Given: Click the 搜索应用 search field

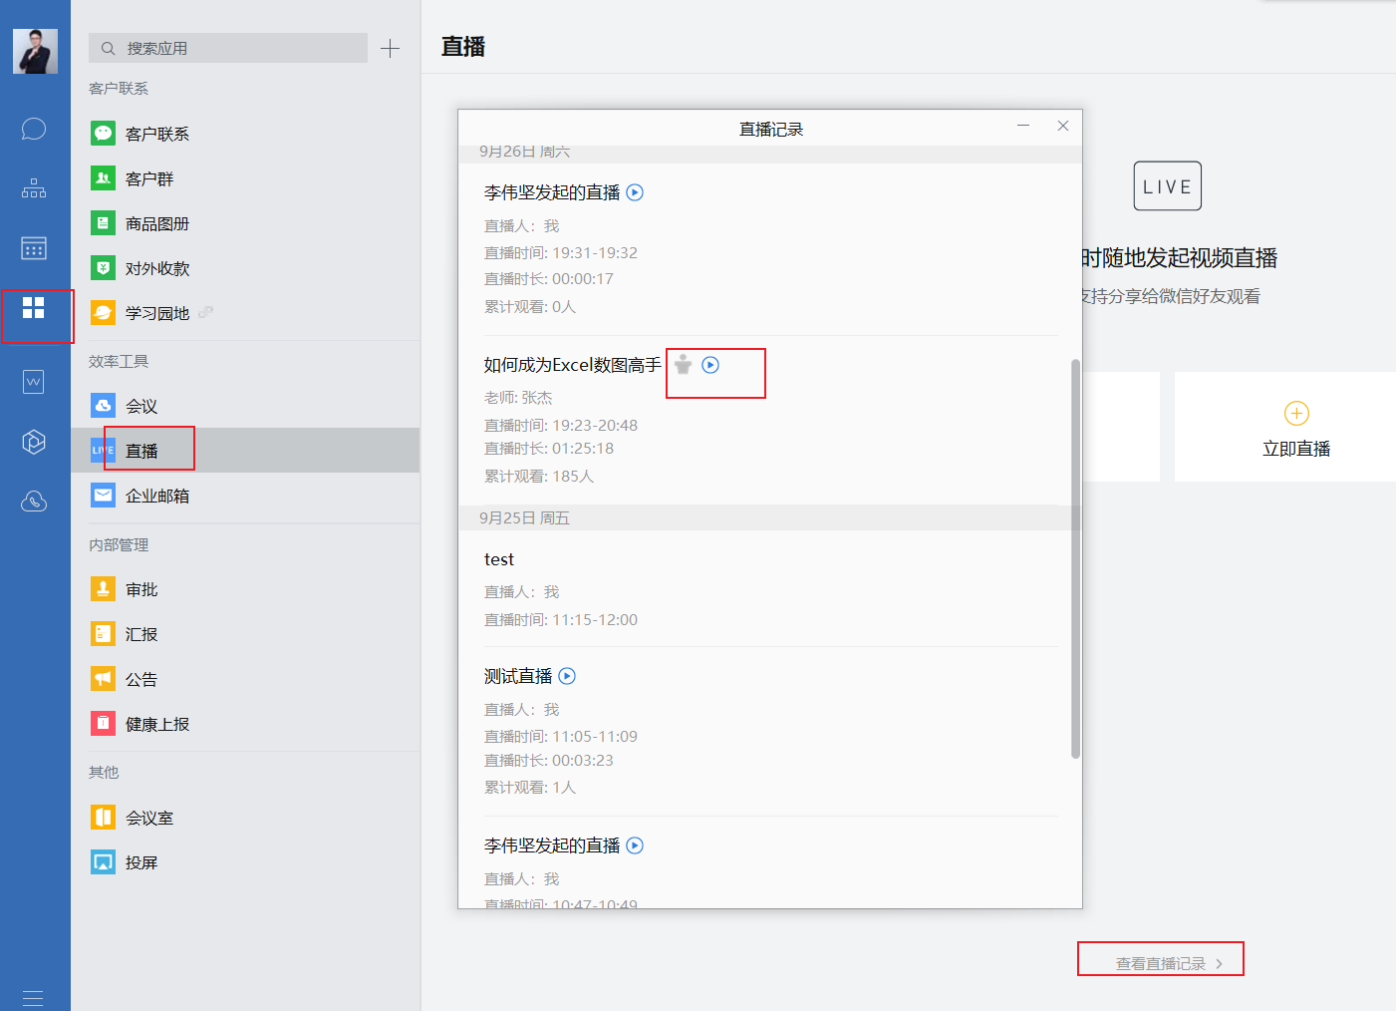Looking at the screenshot, I should pos(228,48).
